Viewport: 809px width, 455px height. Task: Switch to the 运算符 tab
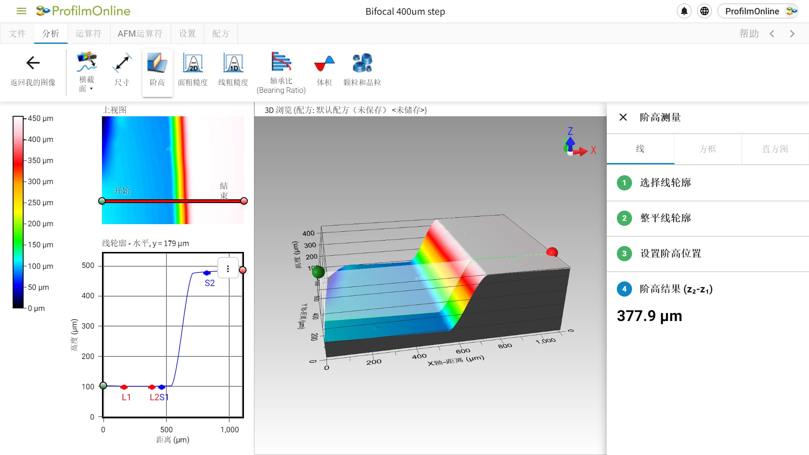click(88, 34)
